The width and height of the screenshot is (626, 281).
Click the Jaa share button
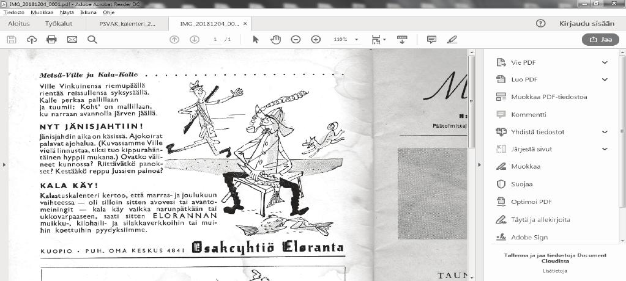[x=600, y=40]
